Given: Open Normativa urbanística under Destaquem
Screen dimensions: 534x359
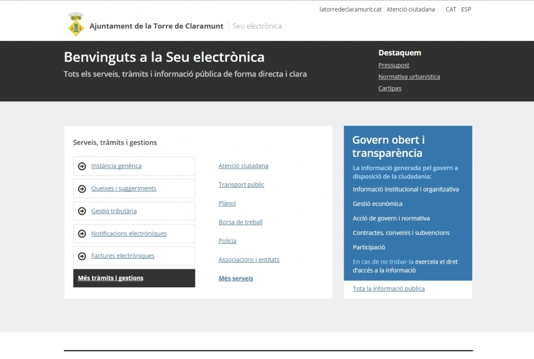Looking at the screenshot, I should (409, 77).
